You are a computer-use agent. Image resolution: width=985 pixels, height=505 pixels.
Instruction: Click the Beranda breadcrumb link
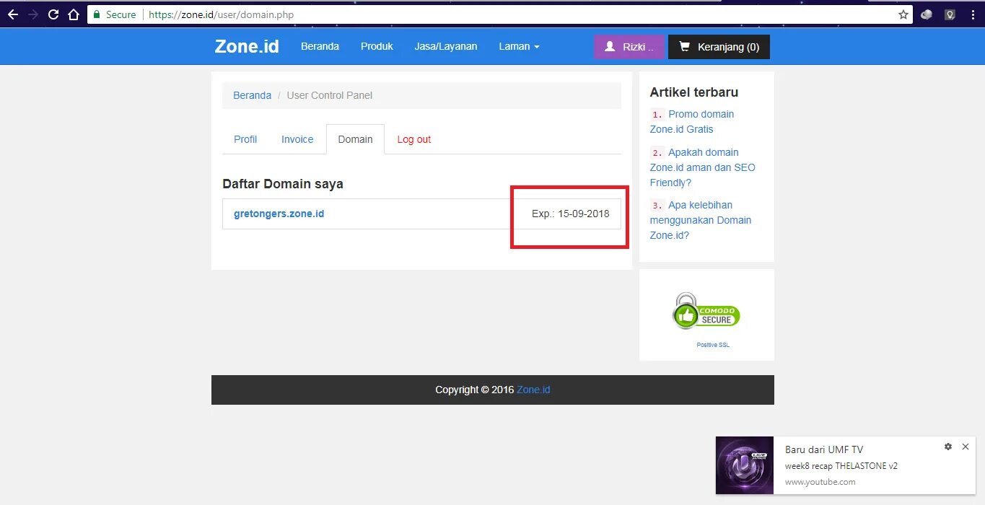click(x=252, y=95)
